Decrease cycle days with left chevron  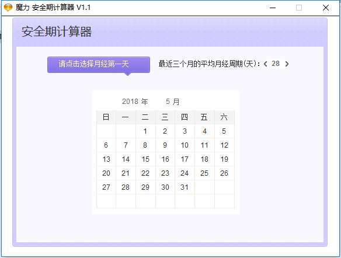click(265, 64)
